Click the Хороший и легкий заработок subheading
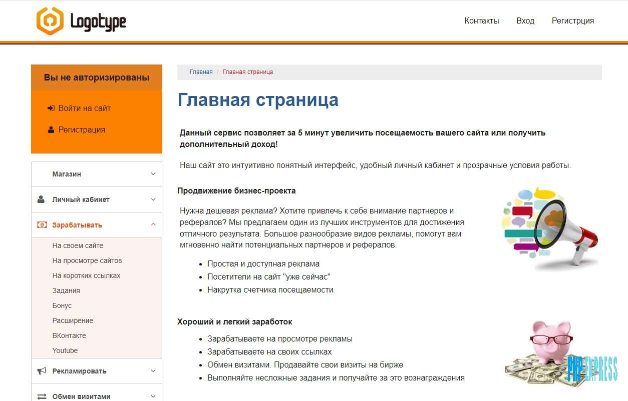628x401 pixels. click(235, 321)
